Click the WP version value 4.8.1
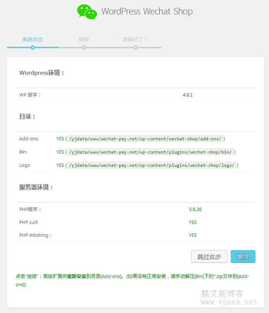The image size is (269, 313). 188,95
